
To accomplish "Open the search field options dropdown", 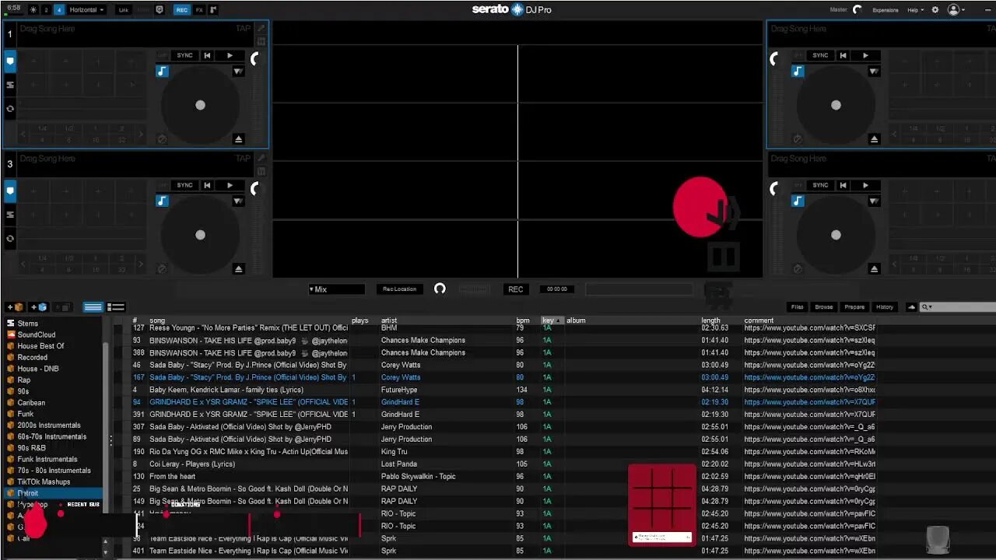I will [926, 307].
